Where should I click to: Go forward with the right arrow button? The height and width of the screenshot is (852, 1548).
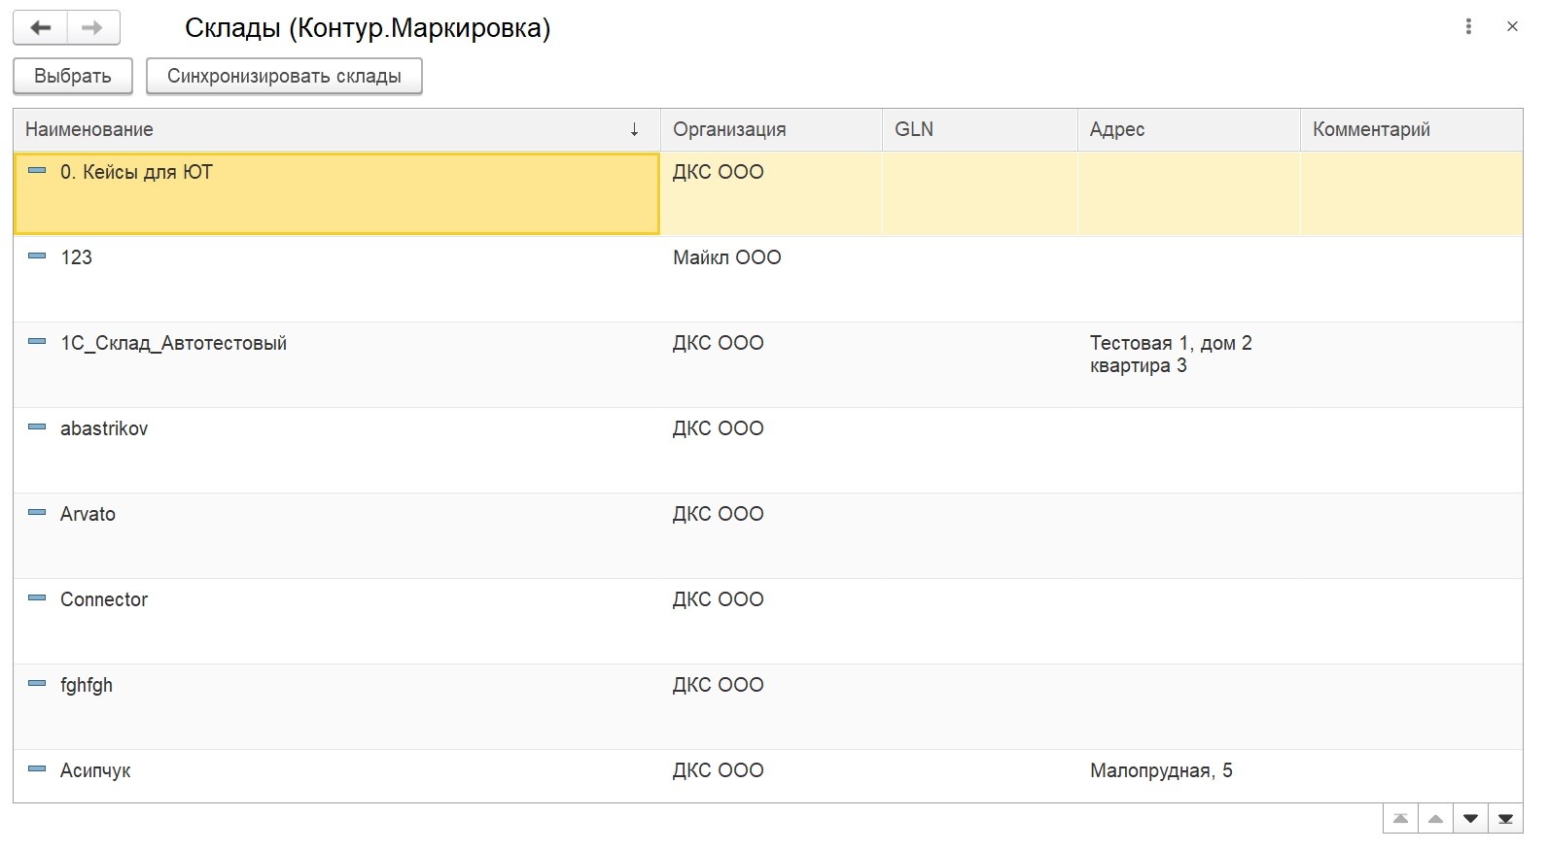pyautogui.click(x=93, y=28)
